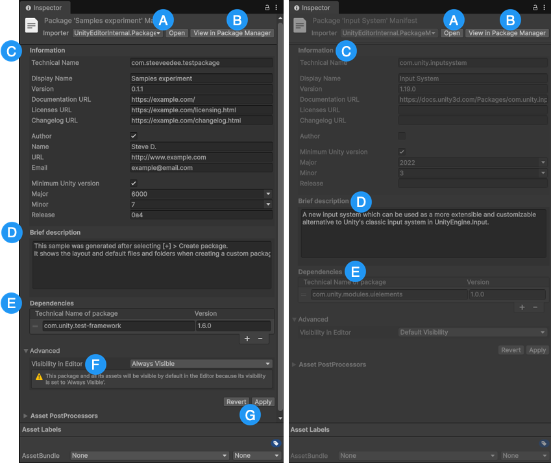This screenshot has width=551, height=463.
Task: Open left AssetBundle name dropdown
Action: 149,456
